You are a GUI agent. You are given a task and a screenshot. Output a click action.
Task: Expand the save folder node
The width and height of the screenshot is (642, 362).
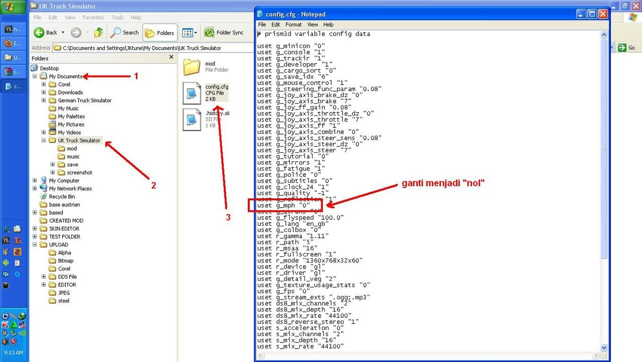[53, 165]
